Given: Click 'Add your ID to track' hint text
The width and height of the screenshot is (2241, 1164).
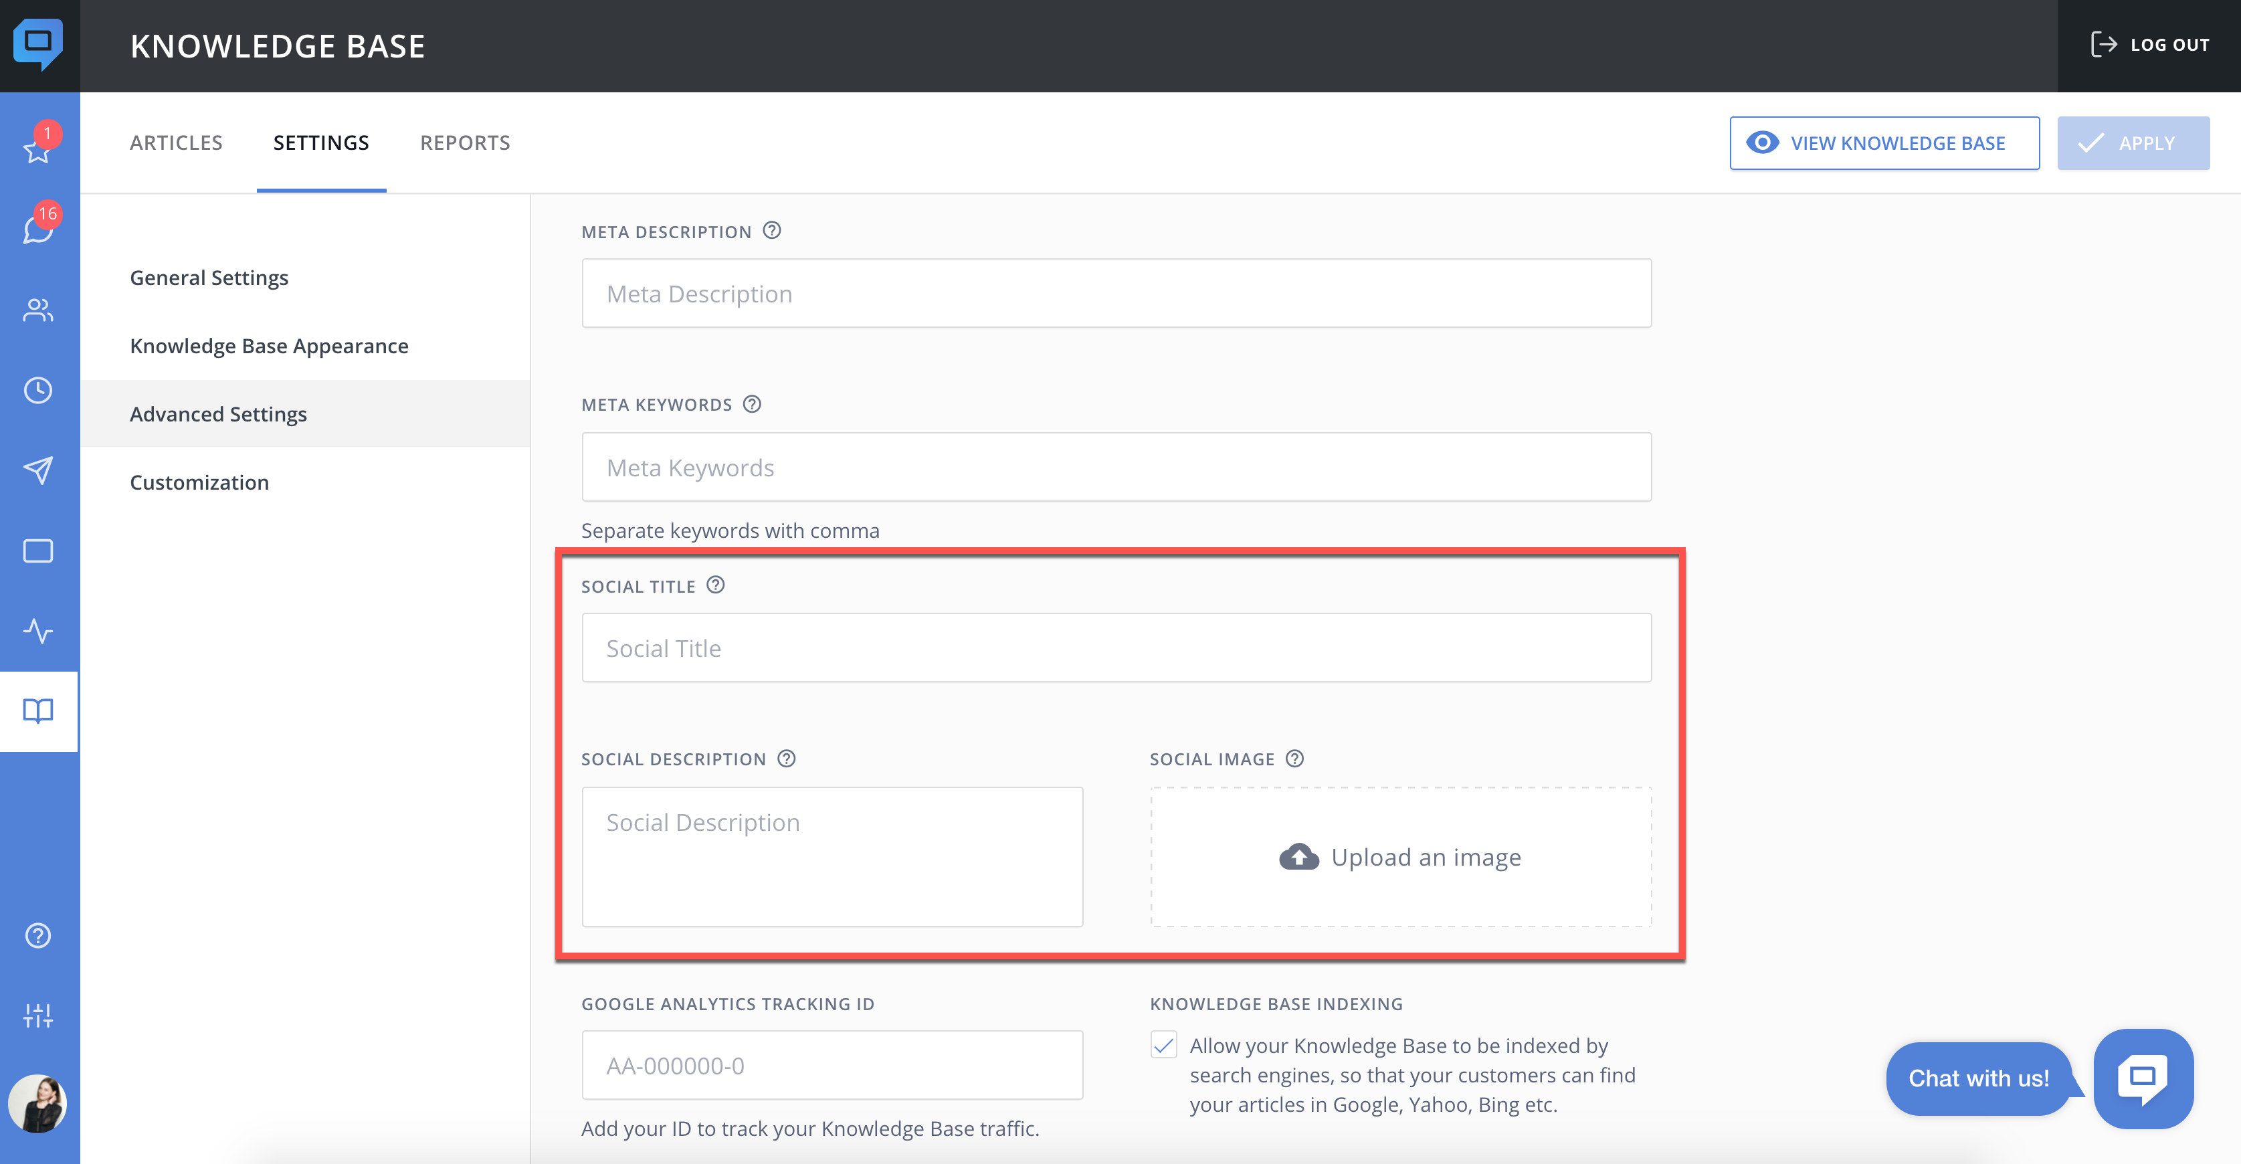Looking at the screenshot, I should click(810, 1129).
